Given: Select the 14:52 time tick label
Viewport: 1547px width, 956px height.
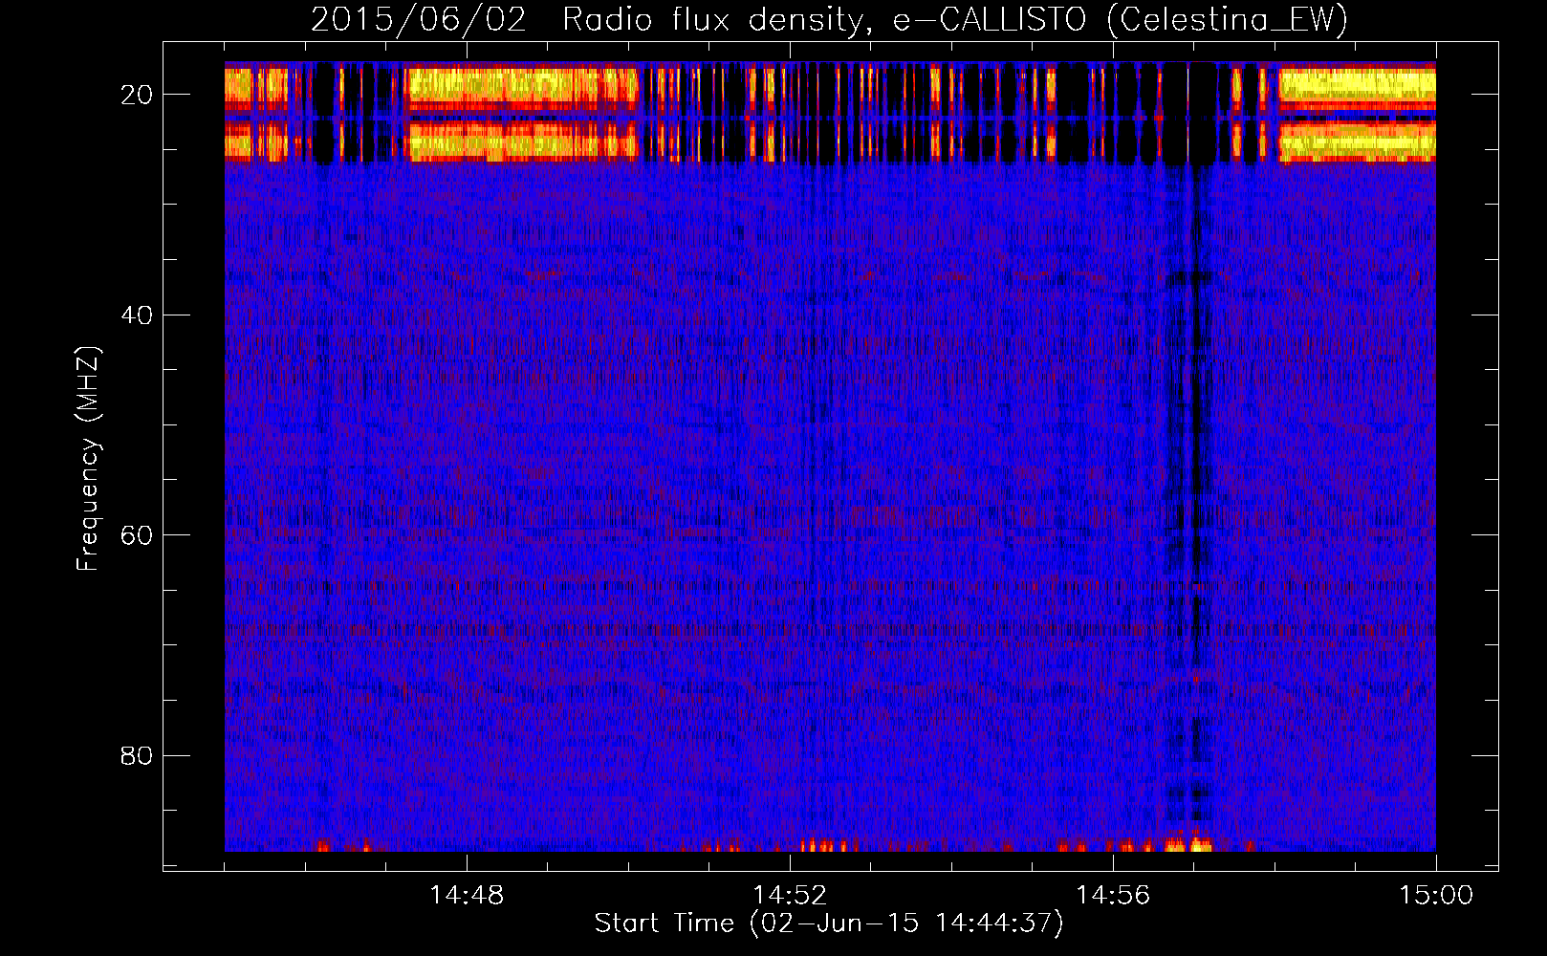Looking at the screenshot, I should [790, 895].
